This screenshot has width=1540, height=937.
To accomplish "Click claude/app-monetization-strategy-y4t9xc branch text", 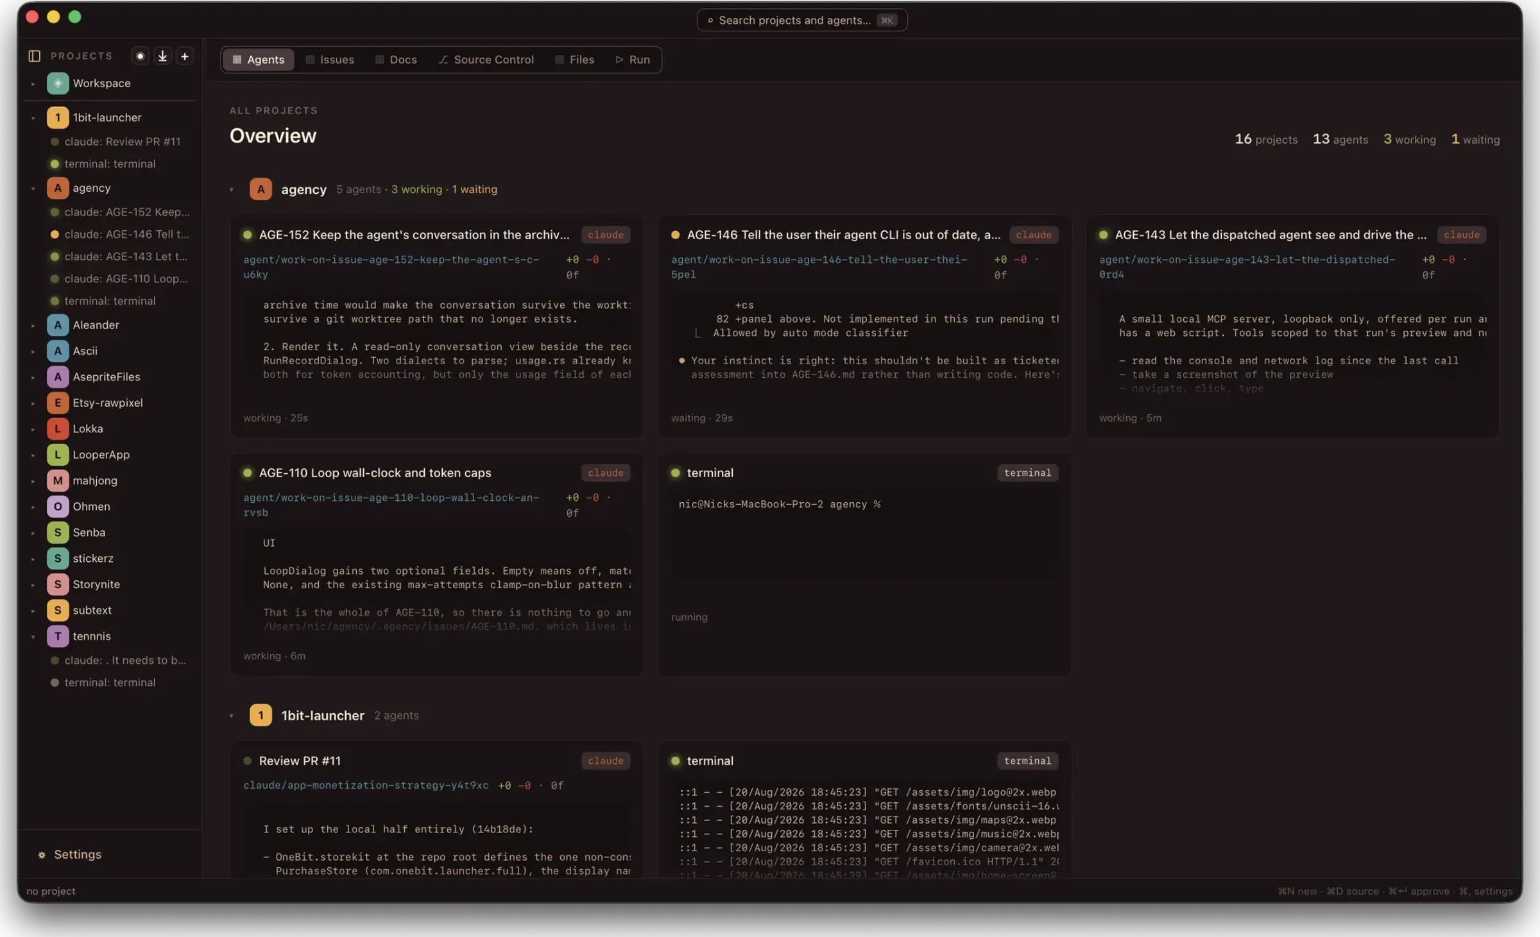I will click(366, 785).
